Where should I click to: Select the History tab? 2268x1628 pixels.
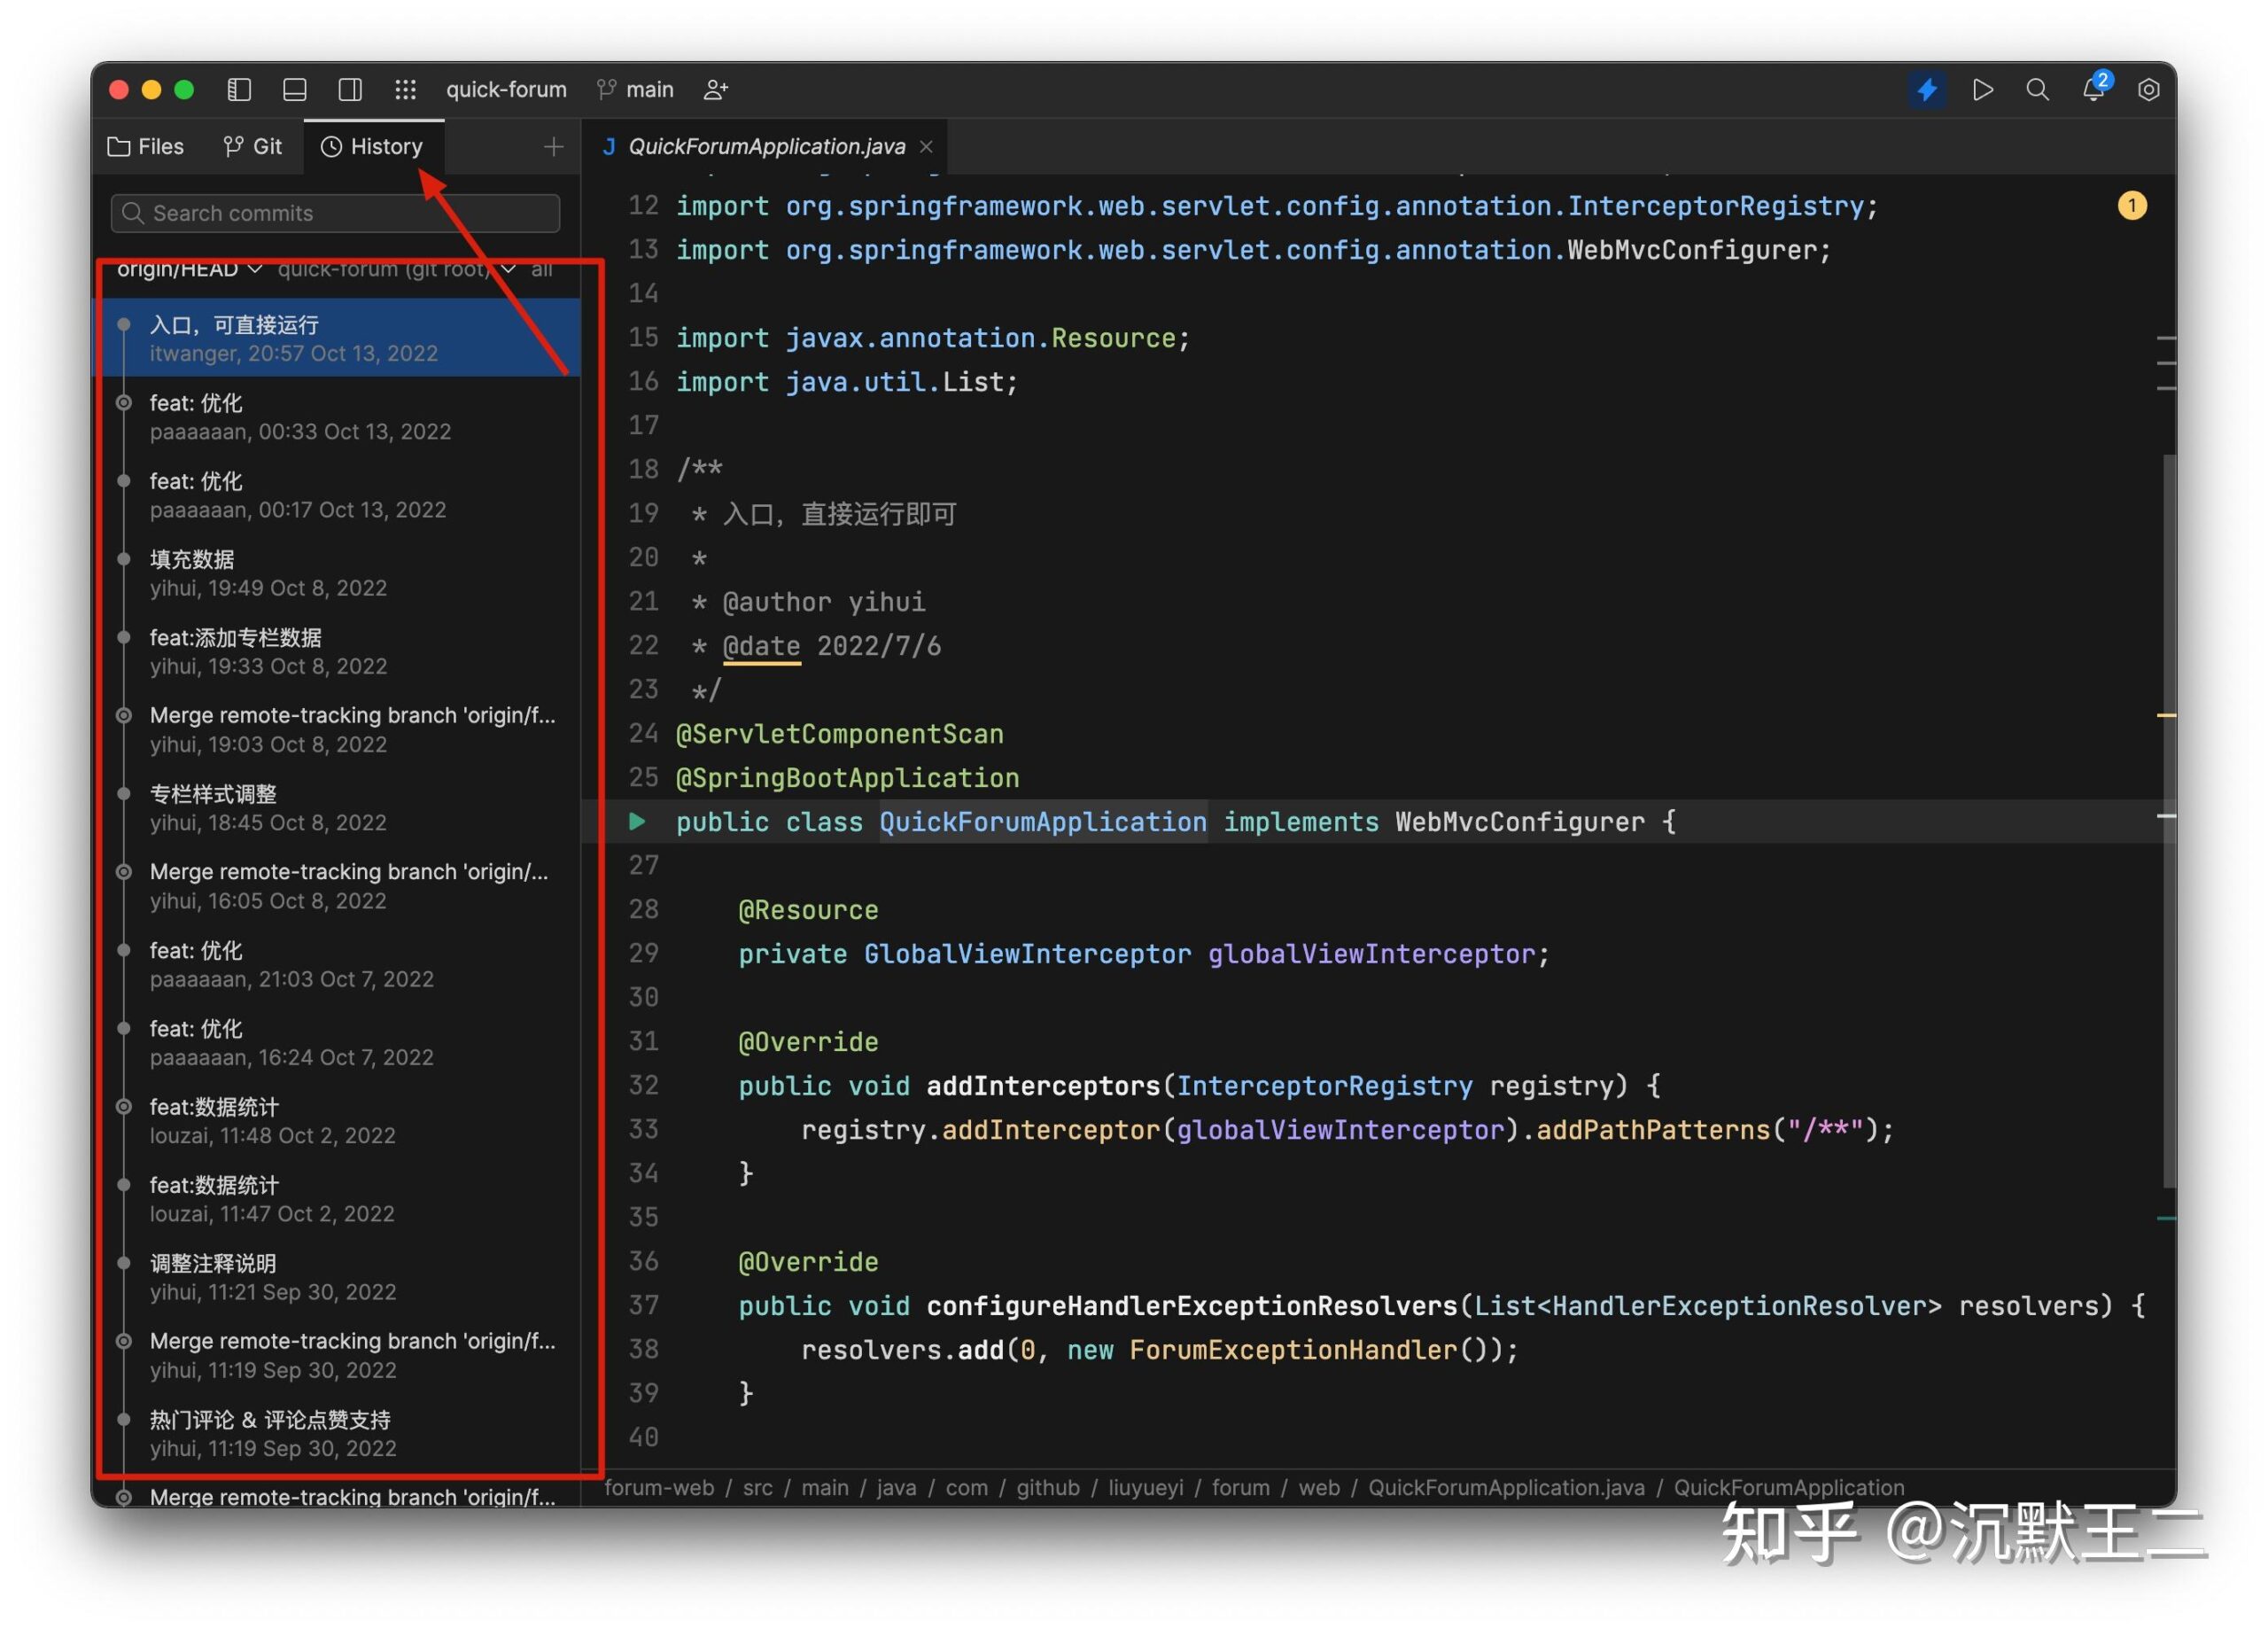coord(369,144)
